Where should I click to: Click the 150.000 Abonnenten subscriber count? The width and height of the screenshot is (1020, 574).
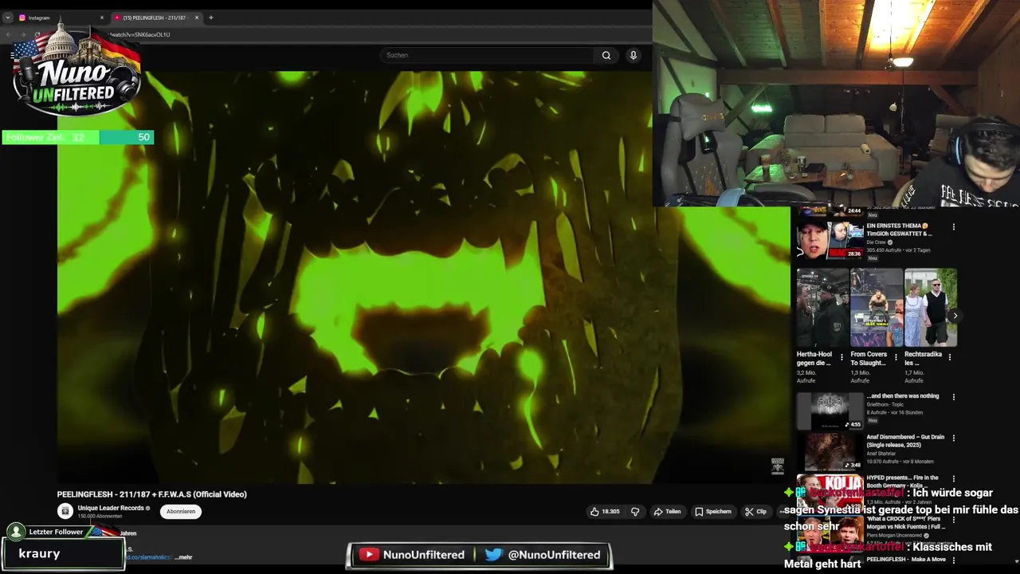pos(100,517)
